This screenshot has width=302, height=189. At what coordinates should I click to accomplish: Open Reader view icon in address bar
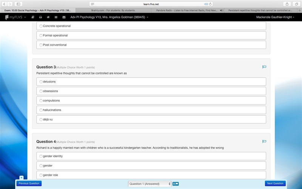coord(92,4)
